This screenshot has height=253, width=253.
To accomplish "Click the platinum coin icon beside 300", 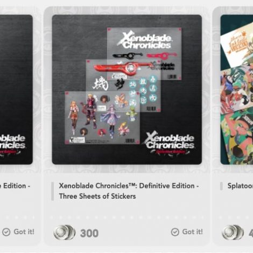I will point(64,233).
